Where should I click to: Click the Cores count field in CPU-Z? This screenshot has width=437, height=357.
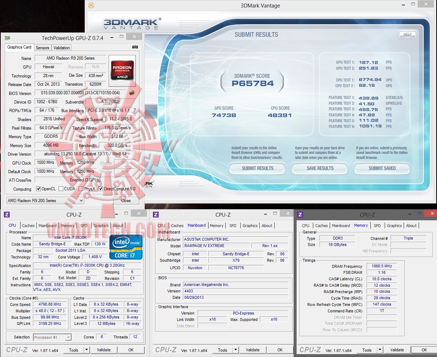pos(101,337)
